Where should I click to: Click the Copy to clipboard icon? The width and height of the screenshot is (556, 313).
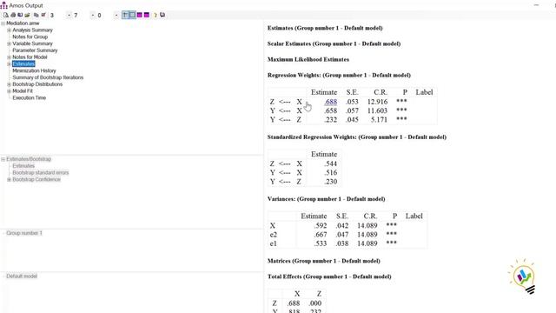tap(36, 15)
